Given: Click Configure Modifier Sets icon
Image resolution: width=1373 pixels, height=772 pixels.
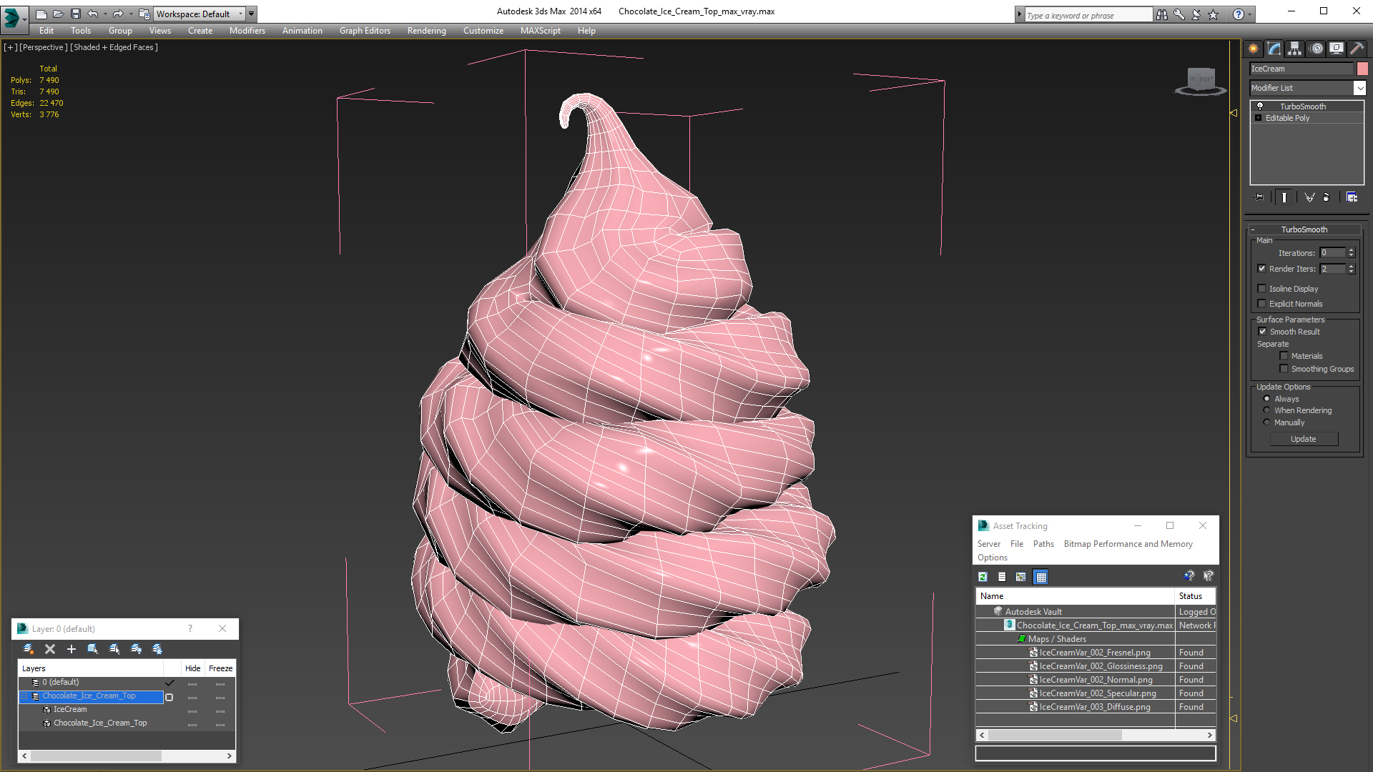Looking at the screenshot, I should click(x=1352, y=197).
